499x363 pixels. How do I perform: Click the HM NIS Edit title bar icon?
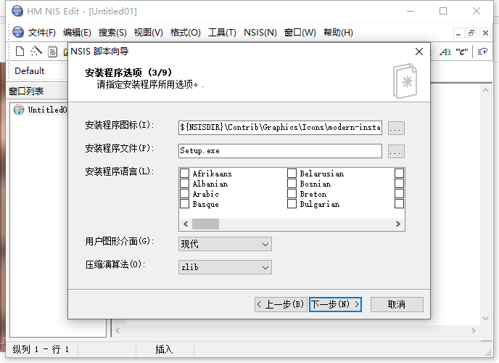[17, 11]
